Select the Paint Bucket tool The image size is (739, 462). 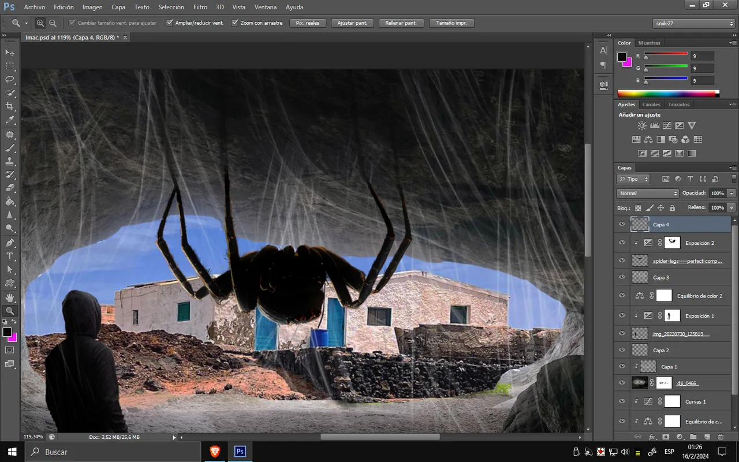click(x=10, y=202)
